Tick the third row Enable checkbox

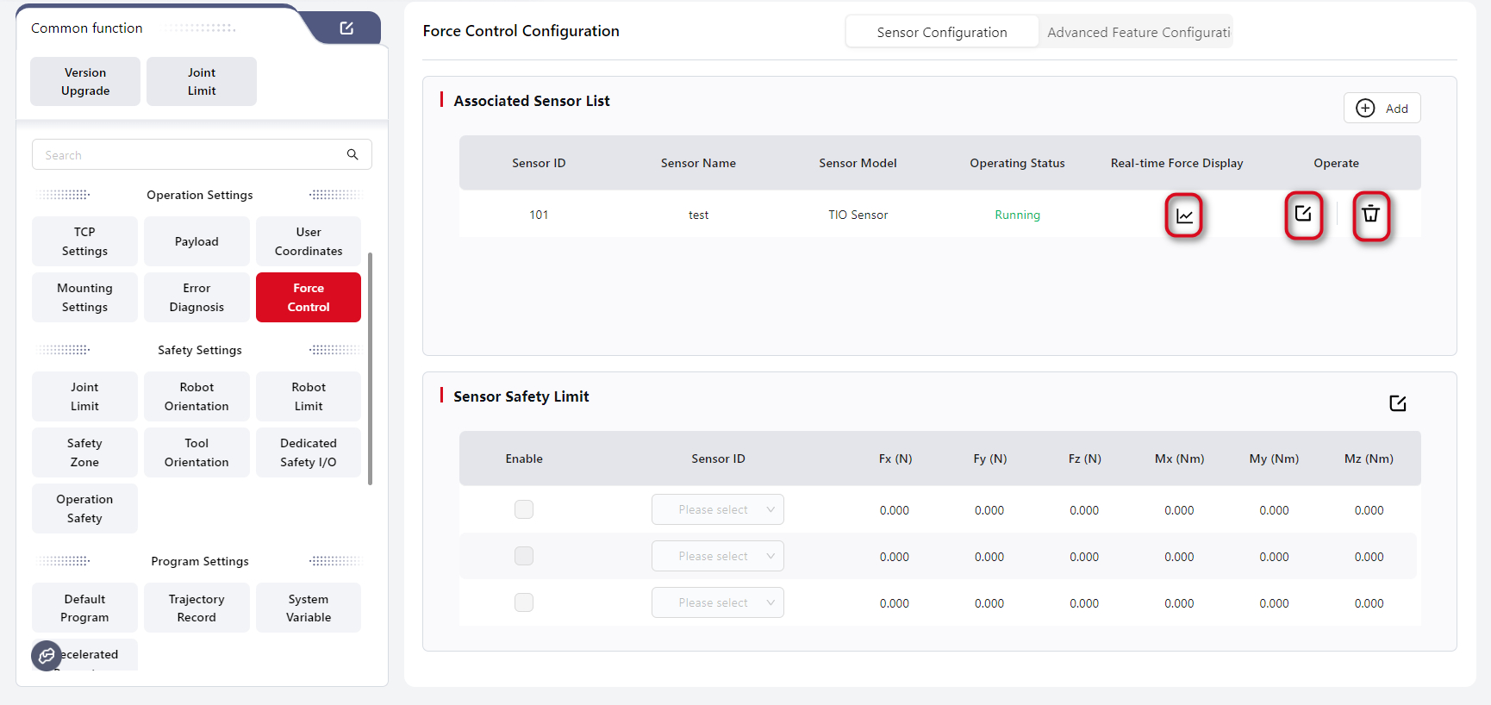point(524,602)
